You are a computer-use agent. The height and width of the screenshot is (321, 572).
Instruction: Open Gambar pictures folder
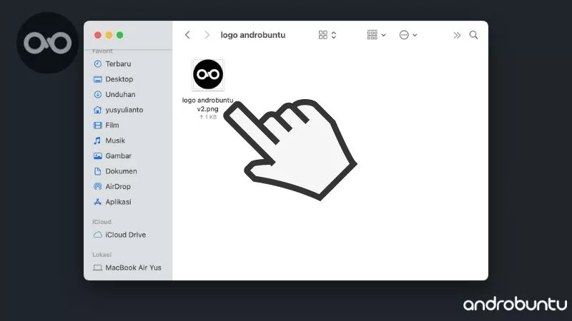coord(118,156)
